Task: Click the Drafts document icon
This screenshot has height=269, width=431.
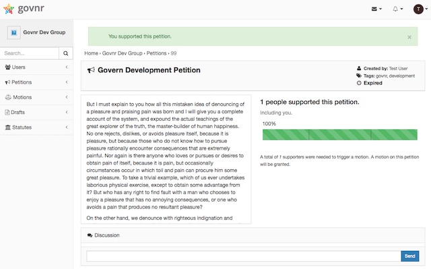Action: tap(7, 112)
